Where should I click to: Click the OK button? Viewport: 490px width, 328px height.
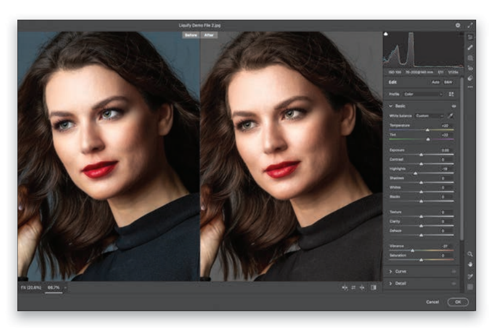458,302
